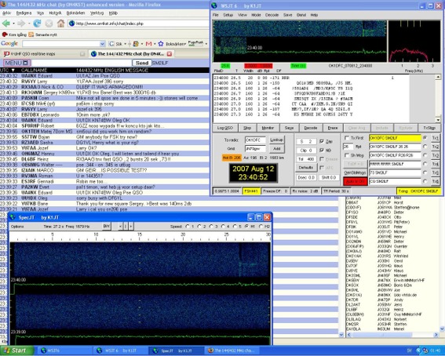This screenshot has height=356, width=445.
Task: Select SpecJT speed 3 radio button
Action: [211, 226]
